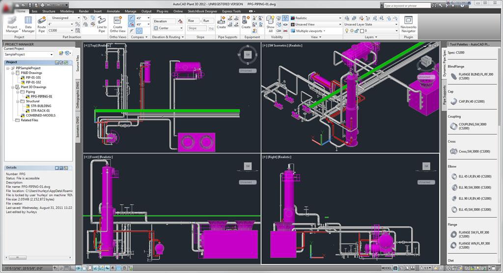503x273 pixels.
Task: Click Create Ortho View
Action: point(118,25)
